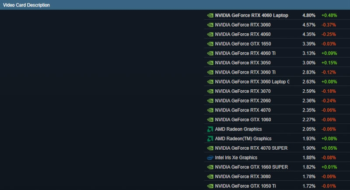The height and width of the screenshot is (190, 350).
Task: Open the NVIDIA GeForce RTX 3060 entry
Action: click(243, 25)
